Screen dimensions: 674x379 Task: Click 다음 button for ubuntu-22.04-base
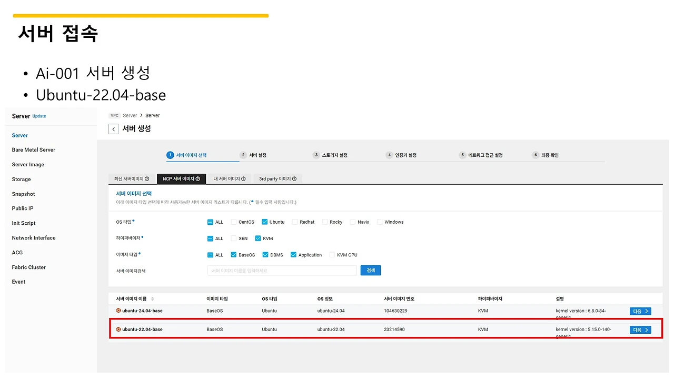(x=640, y=330)
